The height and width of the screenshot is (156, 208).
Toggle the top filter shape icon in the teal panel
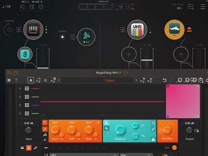(x=106, y=123)
